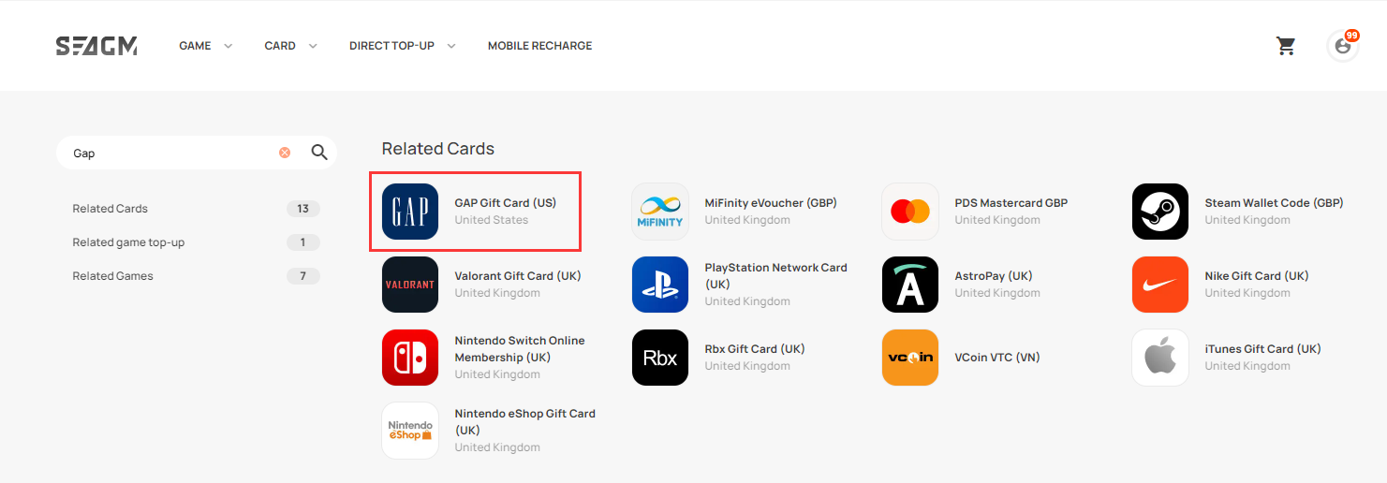The height and width of the screenshot is (483, 1387).
Task: Select the Nintendo eShop logo icon
Action: [x=410, y=431]
